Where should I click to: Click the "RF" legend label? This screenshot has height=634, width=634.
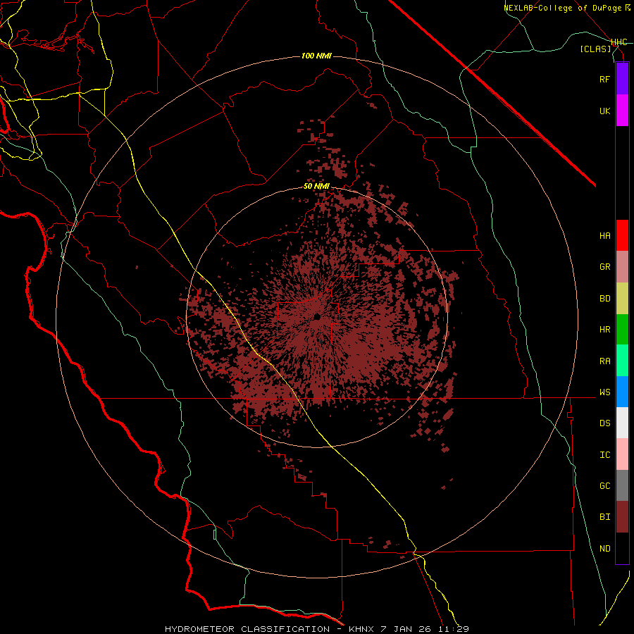604,79
